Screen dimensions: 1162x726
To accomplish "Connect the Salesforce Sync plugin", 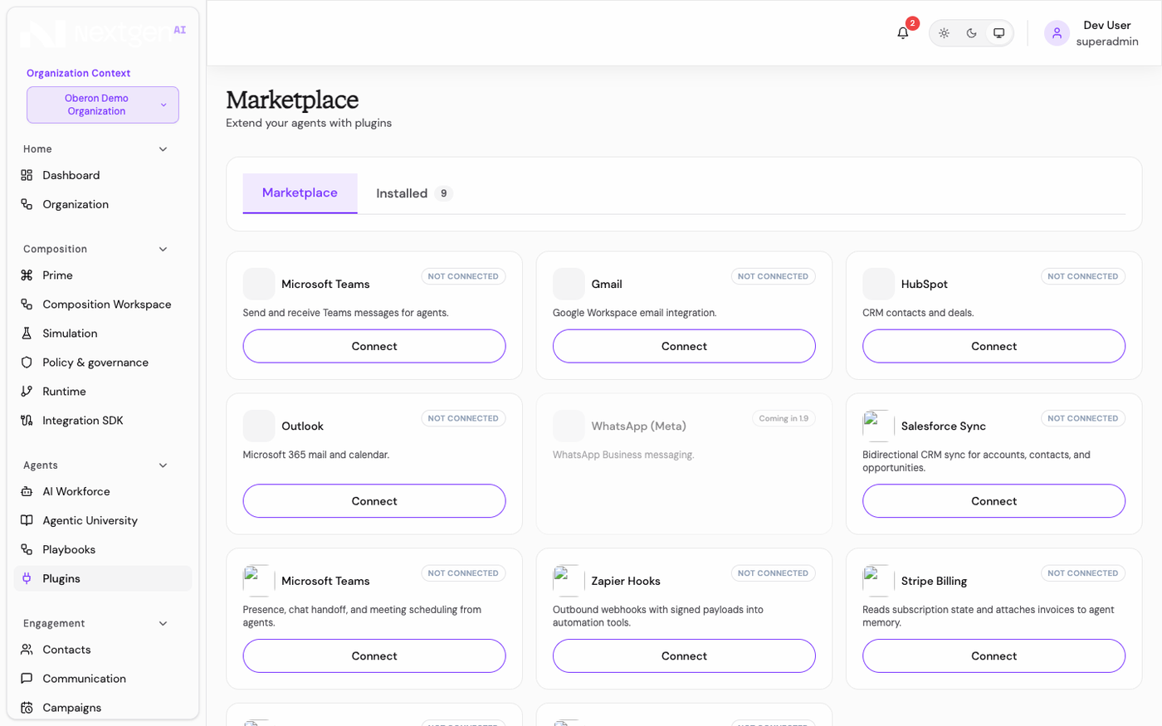I will click(994, 501).
